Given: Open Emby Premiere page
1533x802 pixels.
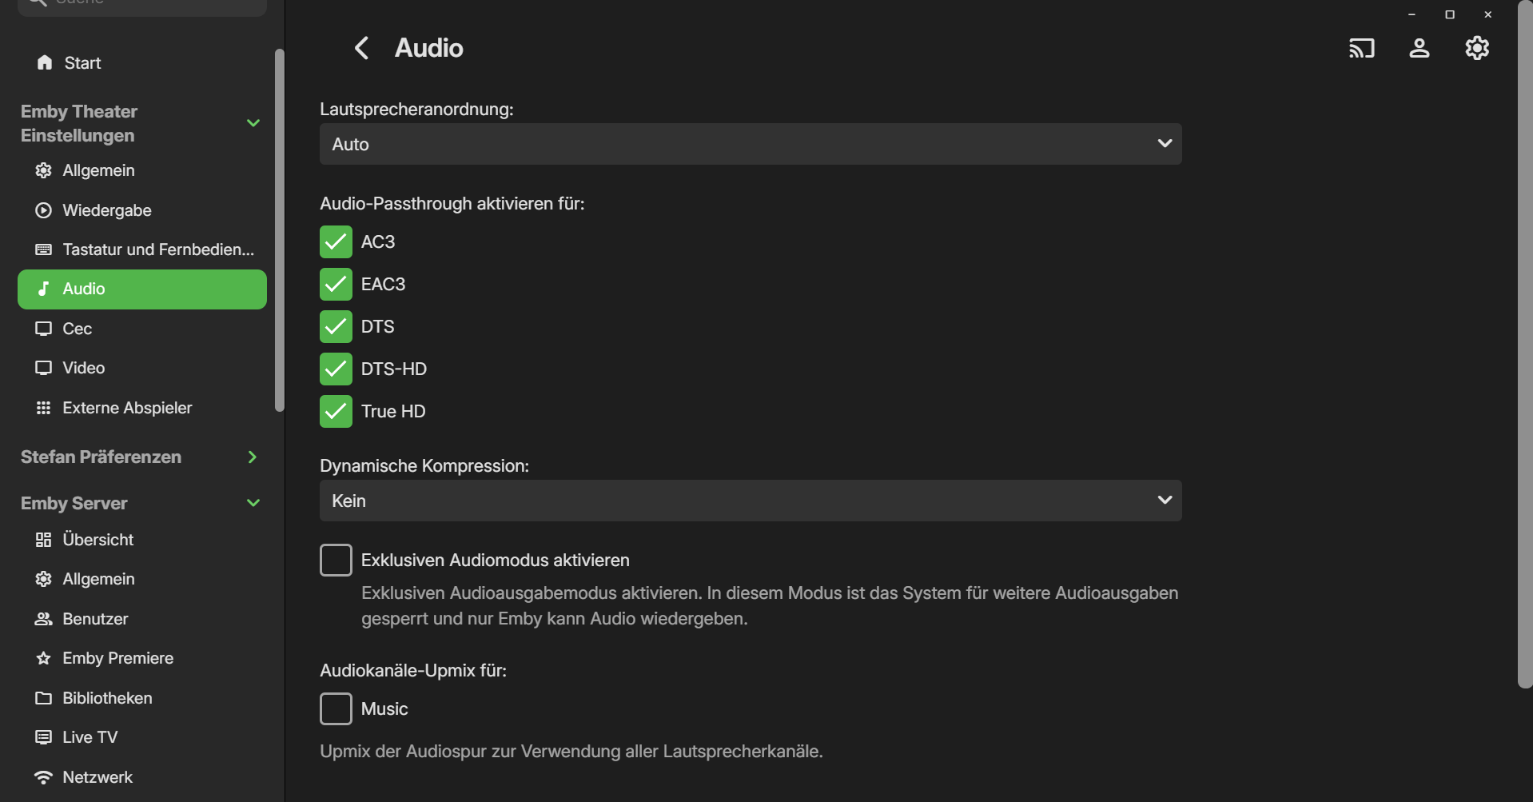Looking at the screenshot, I should click(x=117, y=658).
